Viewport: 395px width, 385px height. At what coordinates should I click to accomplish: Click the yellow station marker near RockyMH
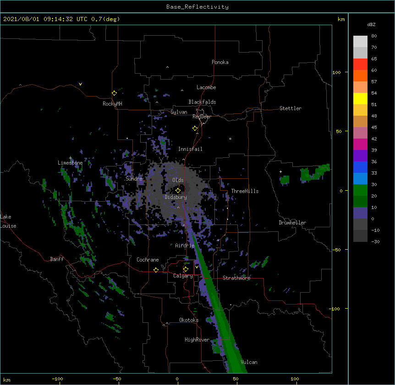[115, 93]
